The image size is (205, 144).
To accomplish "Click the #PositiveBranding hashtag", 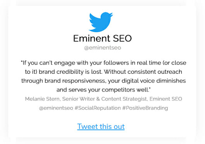I will coord(145,108).
